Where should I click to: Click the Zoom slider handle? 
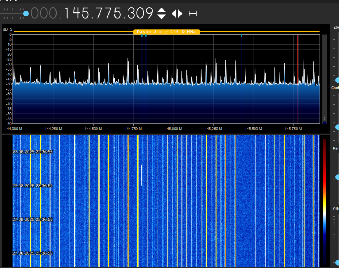(337, 80)
